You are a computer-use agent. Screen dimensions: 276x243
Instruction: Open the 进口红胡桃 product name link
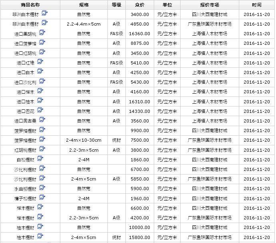tap(25, 53)
